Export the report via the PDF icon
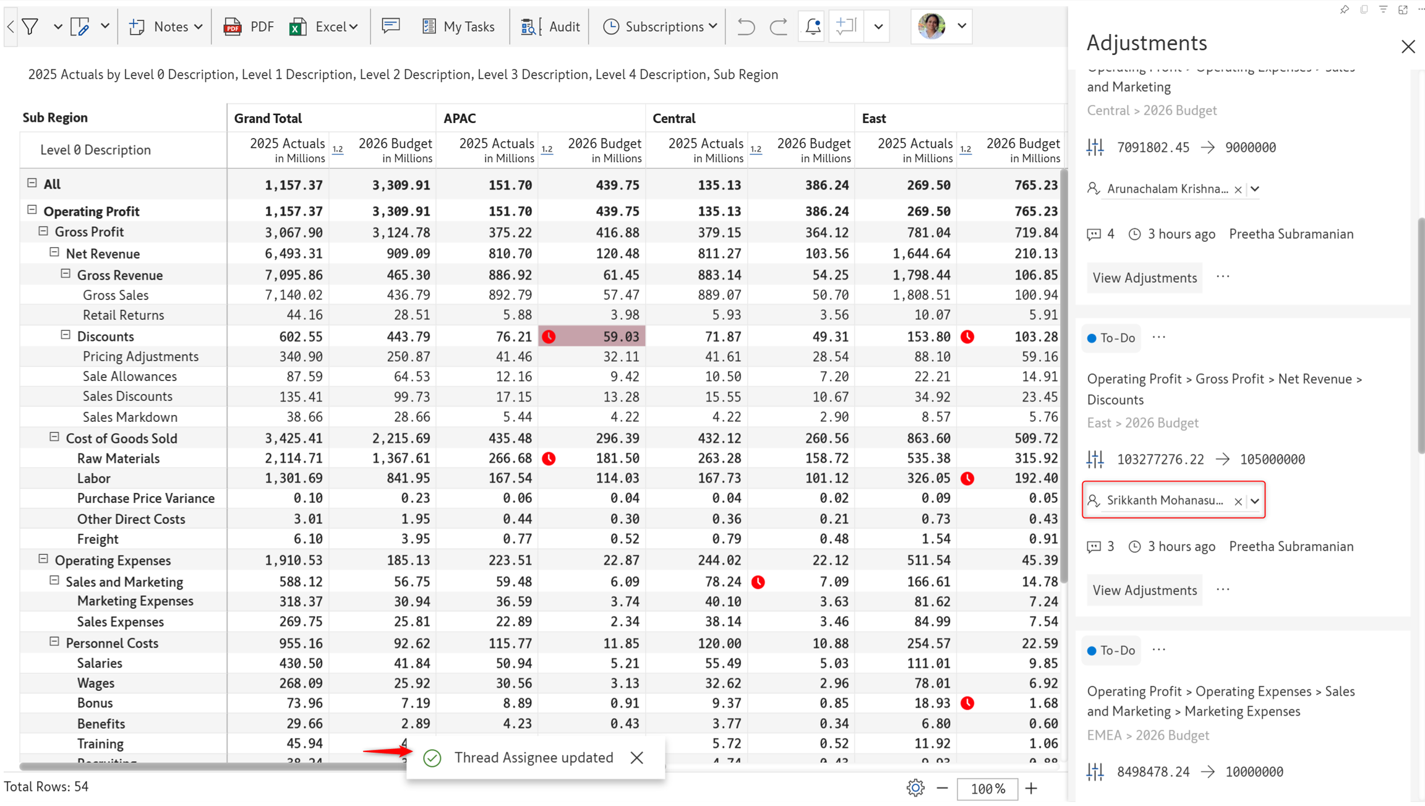 249,27
